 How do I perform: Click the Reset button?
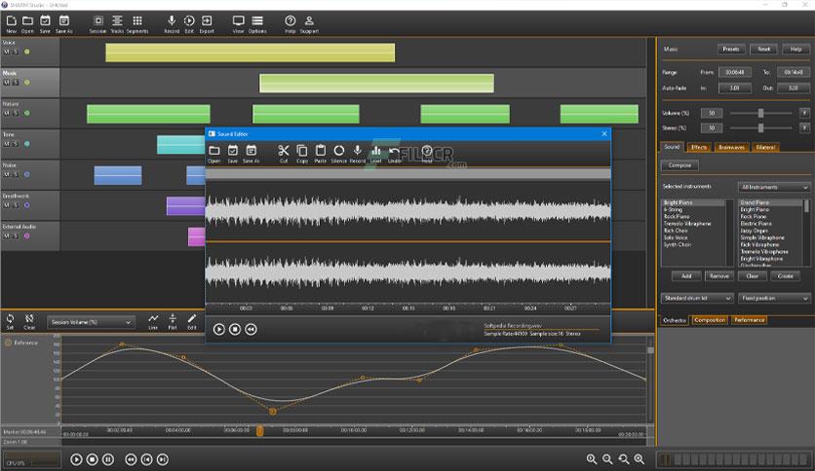point(763,49)
